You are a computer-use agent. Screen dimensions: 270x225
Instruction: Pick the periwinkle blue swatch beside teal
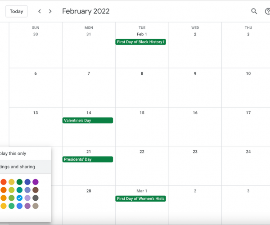click(x=27, y=190)
